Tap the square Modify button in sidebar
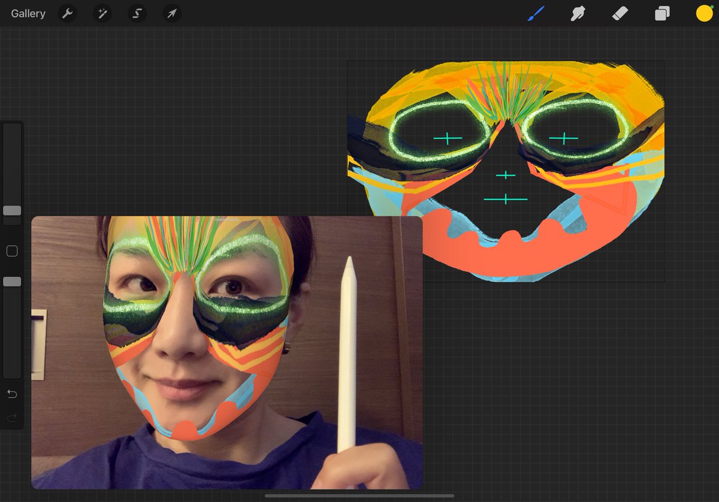719x502 pixels. point(12,251)
